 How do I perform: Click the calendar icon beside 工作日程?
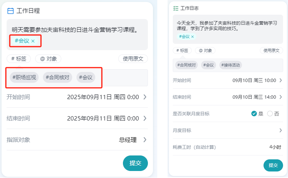[x=11, y=11]
